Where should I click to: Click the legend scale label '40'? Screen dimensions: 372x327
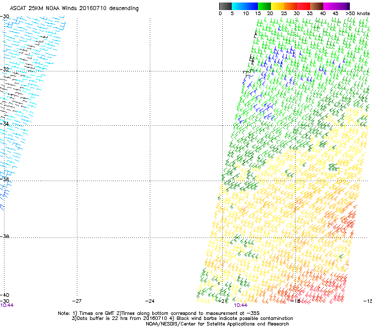pos(323,14)
